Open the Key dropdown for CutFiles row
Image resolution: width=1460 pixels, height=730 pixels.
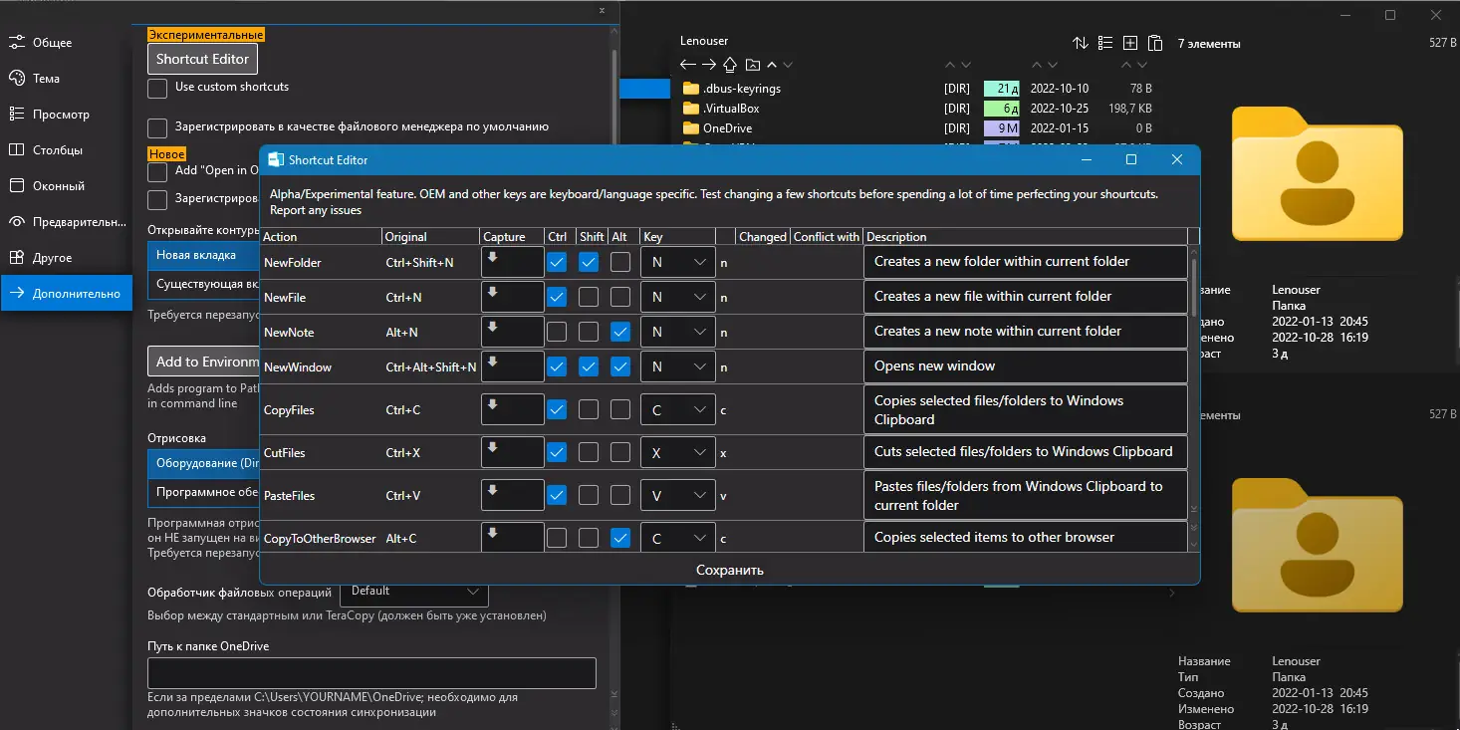coord(678,452)
